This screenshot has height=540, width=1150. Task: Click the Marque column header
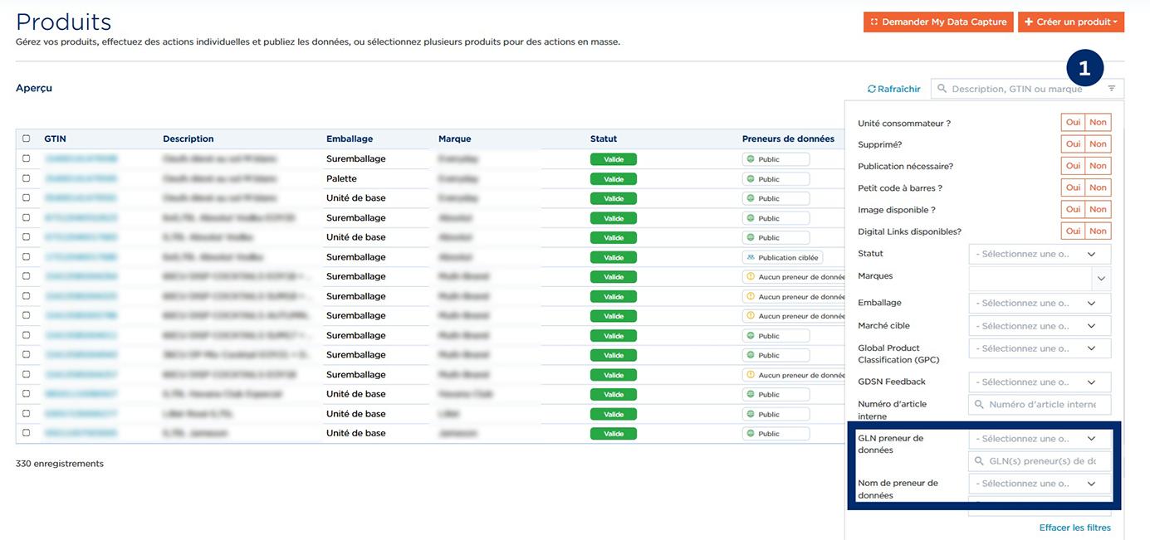coord(455,139)
